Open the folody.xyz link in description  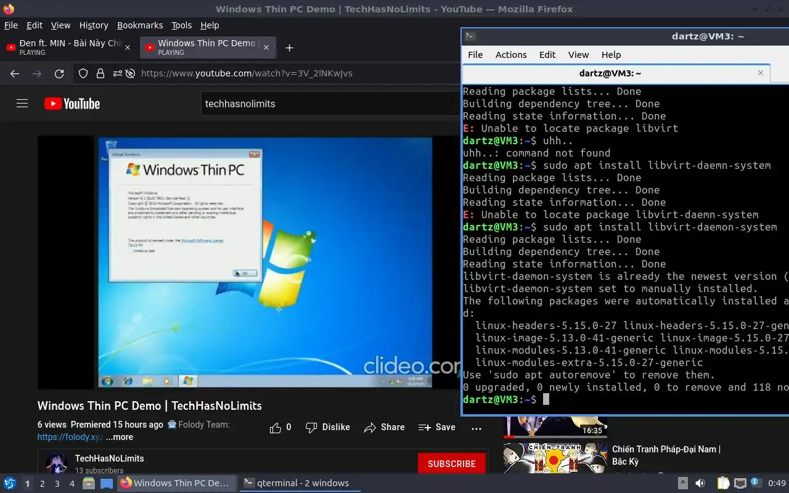(70, 437)
